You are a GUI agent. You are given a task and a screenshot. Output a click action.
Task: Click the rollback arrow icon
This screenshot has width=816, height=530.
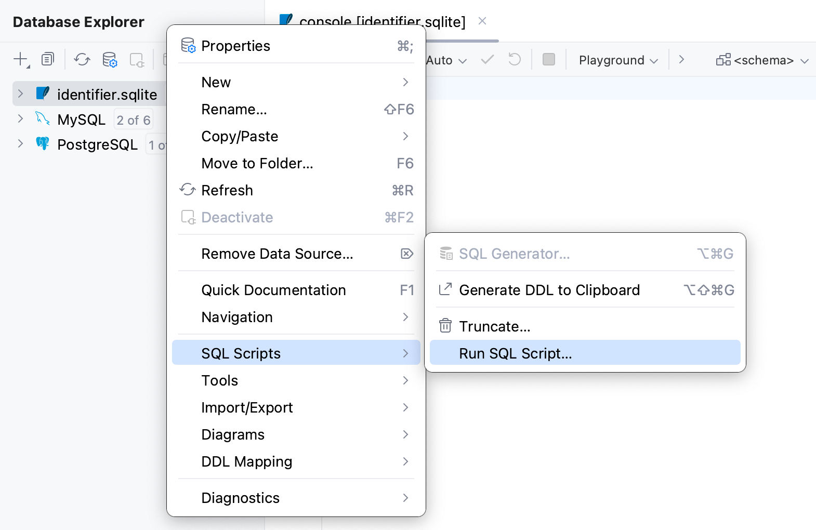pos(514,59)
